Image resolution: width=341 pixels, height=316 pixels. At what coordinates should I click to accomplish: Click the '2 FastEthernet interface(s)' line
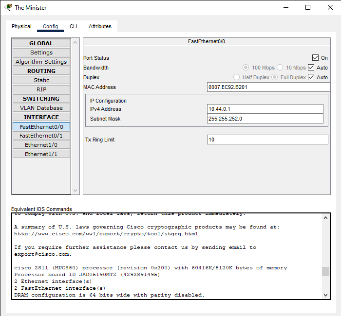[x=60, y=288]
